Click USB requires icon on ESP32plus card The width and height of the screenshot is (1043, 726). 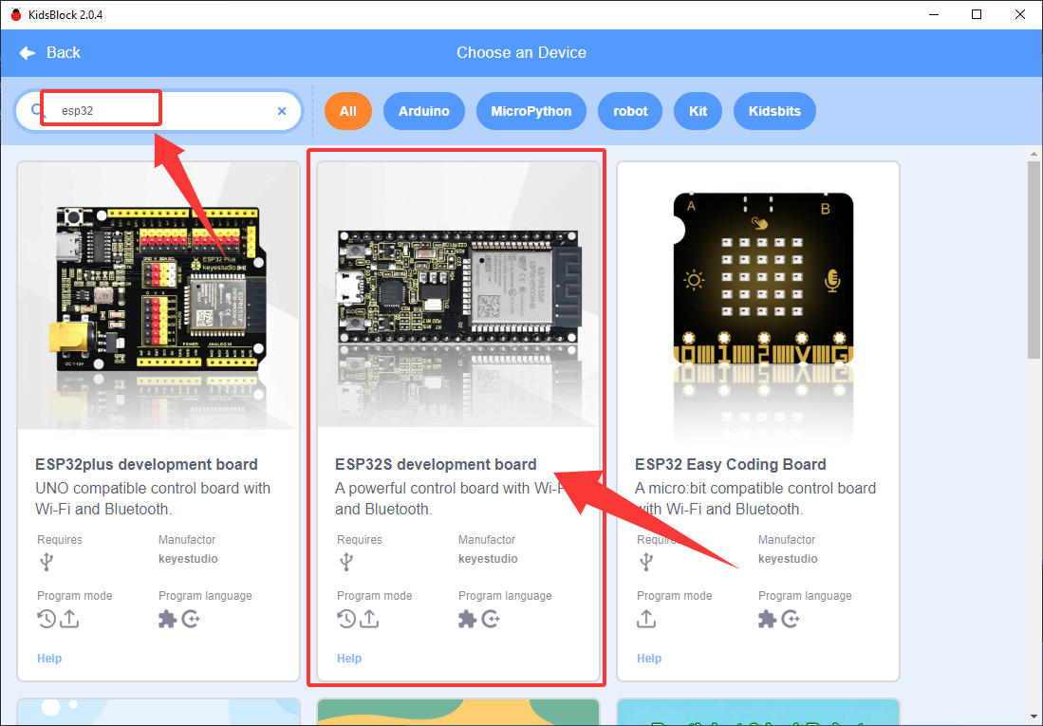click(x=47, y=562)
